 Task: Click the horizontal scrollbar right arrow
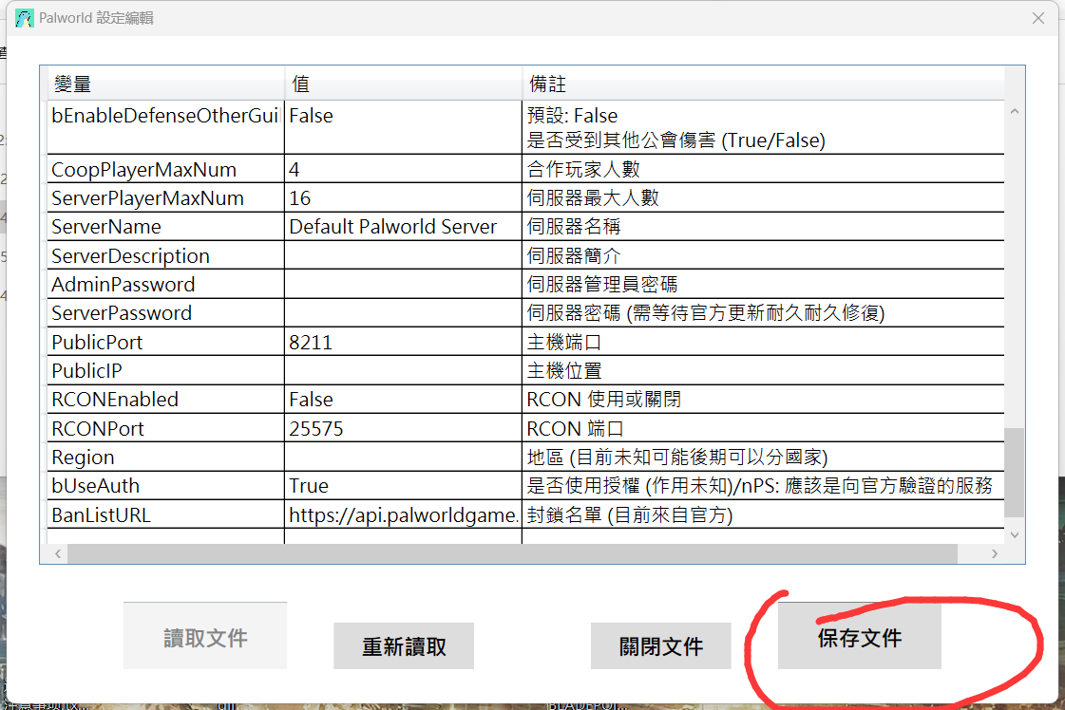pyautogui.click(x=995, y=554)
